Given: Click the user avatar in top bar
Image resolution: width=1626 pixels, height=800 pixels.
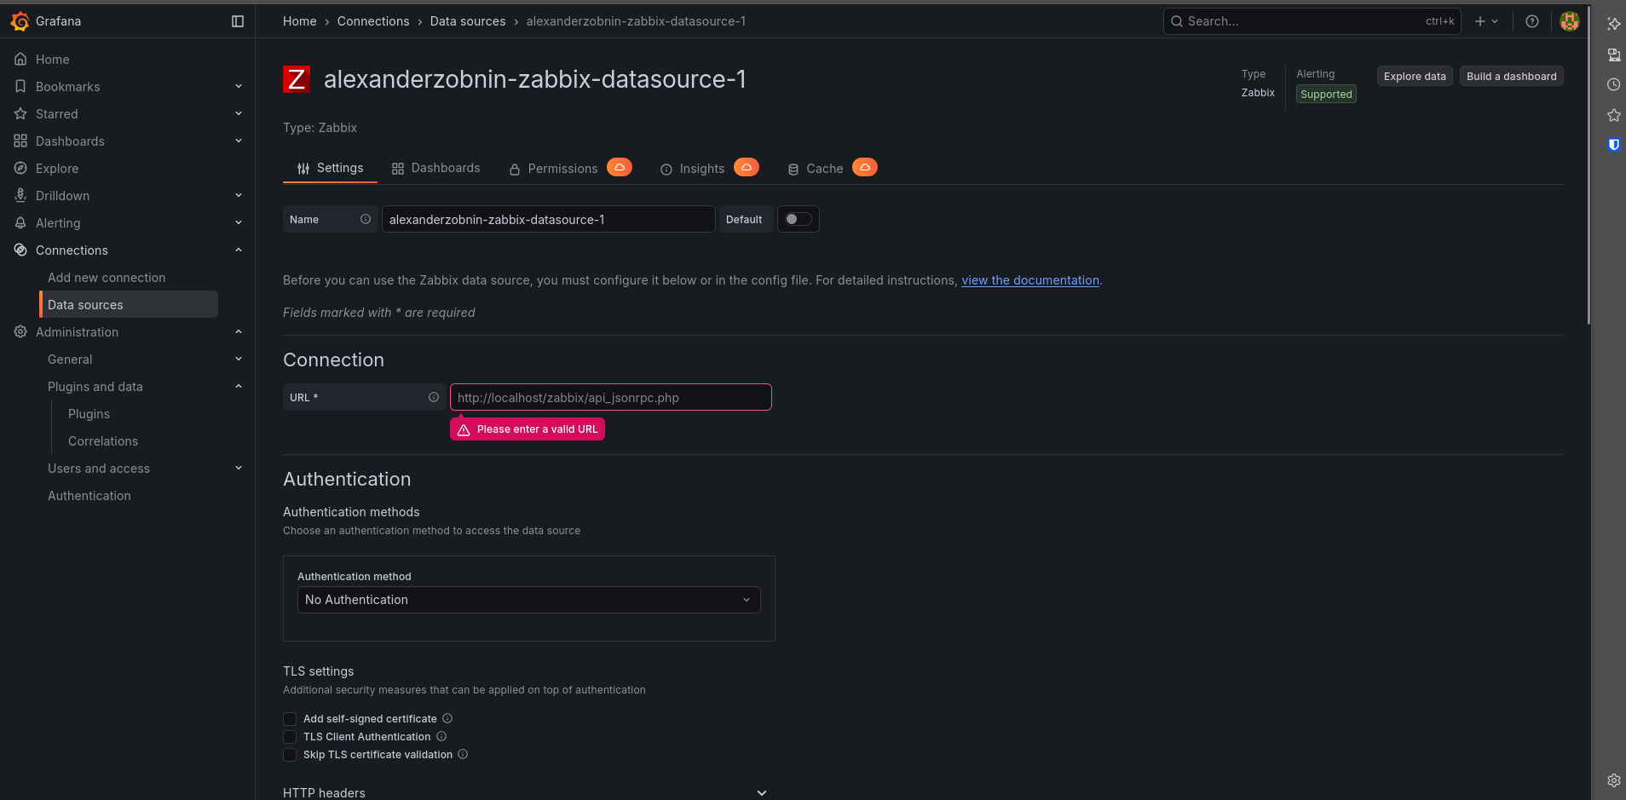Looking at the screenshot, I should point(1569,21).
